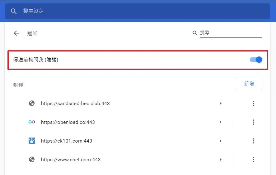
Task: Select the https://openload.co:443 entry text
Action: coord(68,122)
